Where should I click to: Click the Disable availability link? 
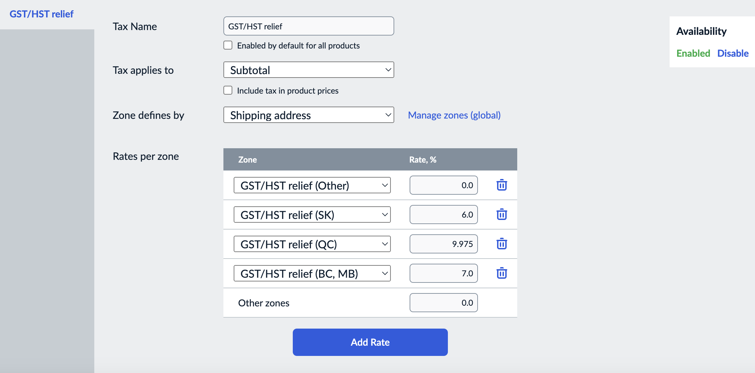(x=733, y=53)
